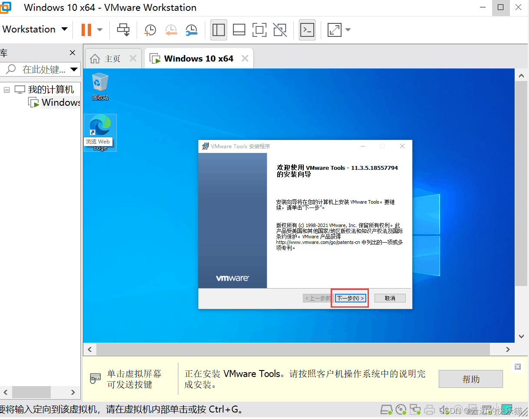
Task: Click the library scroll right arrow
Action: [73, 392]
